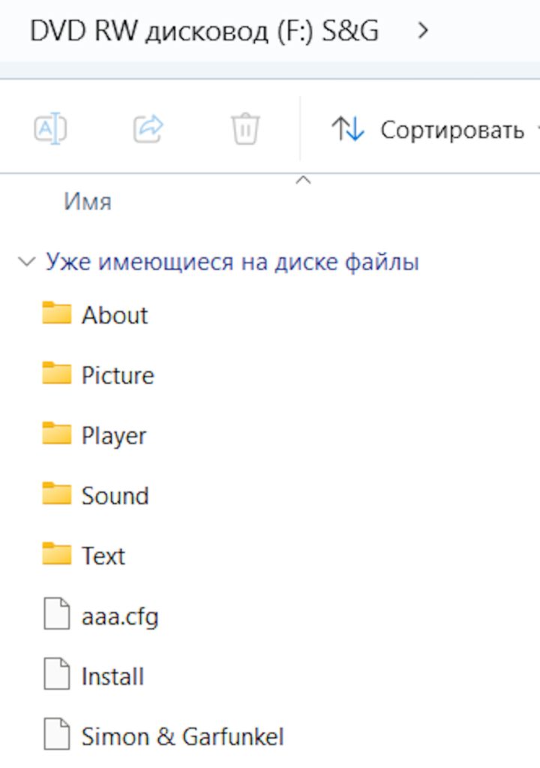This screenshot has width=540, height=768.
Task: Select the Sound folder name
Action: point(115,496)
